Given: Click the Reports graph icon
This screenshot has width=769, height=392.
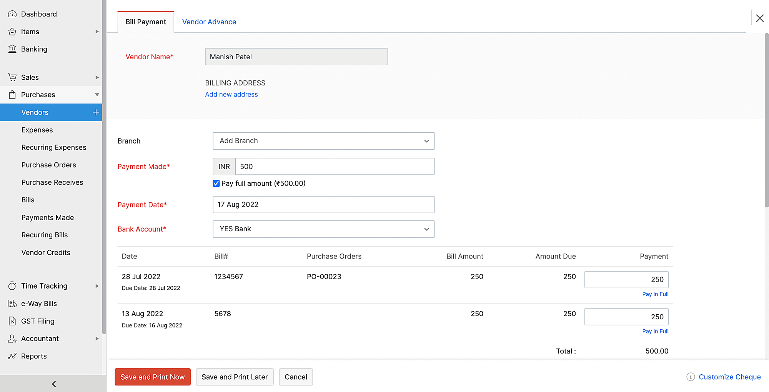Looking at the screenshot, I should 12,356.
